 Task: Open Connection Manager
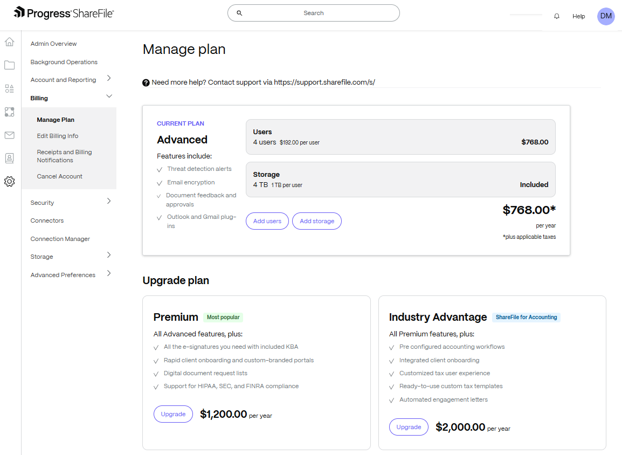coord(60,239)
